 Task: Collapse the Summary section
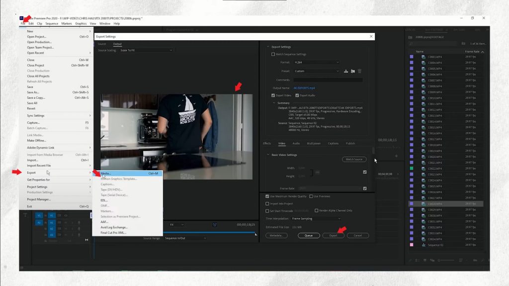(x=274, y=103)
